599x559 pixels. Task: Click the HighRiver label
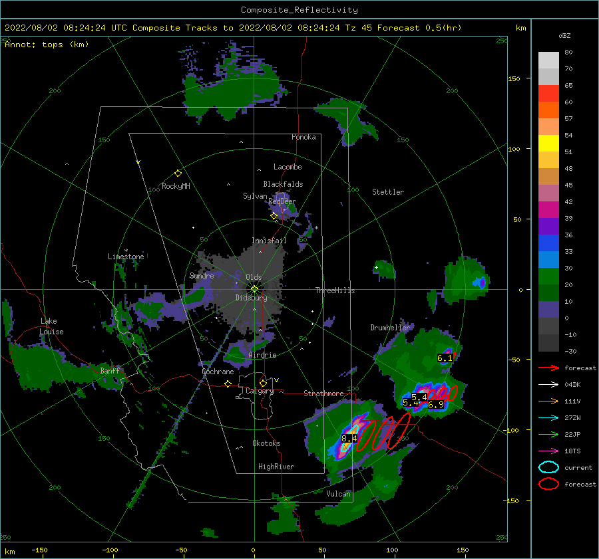pos(276,467)
